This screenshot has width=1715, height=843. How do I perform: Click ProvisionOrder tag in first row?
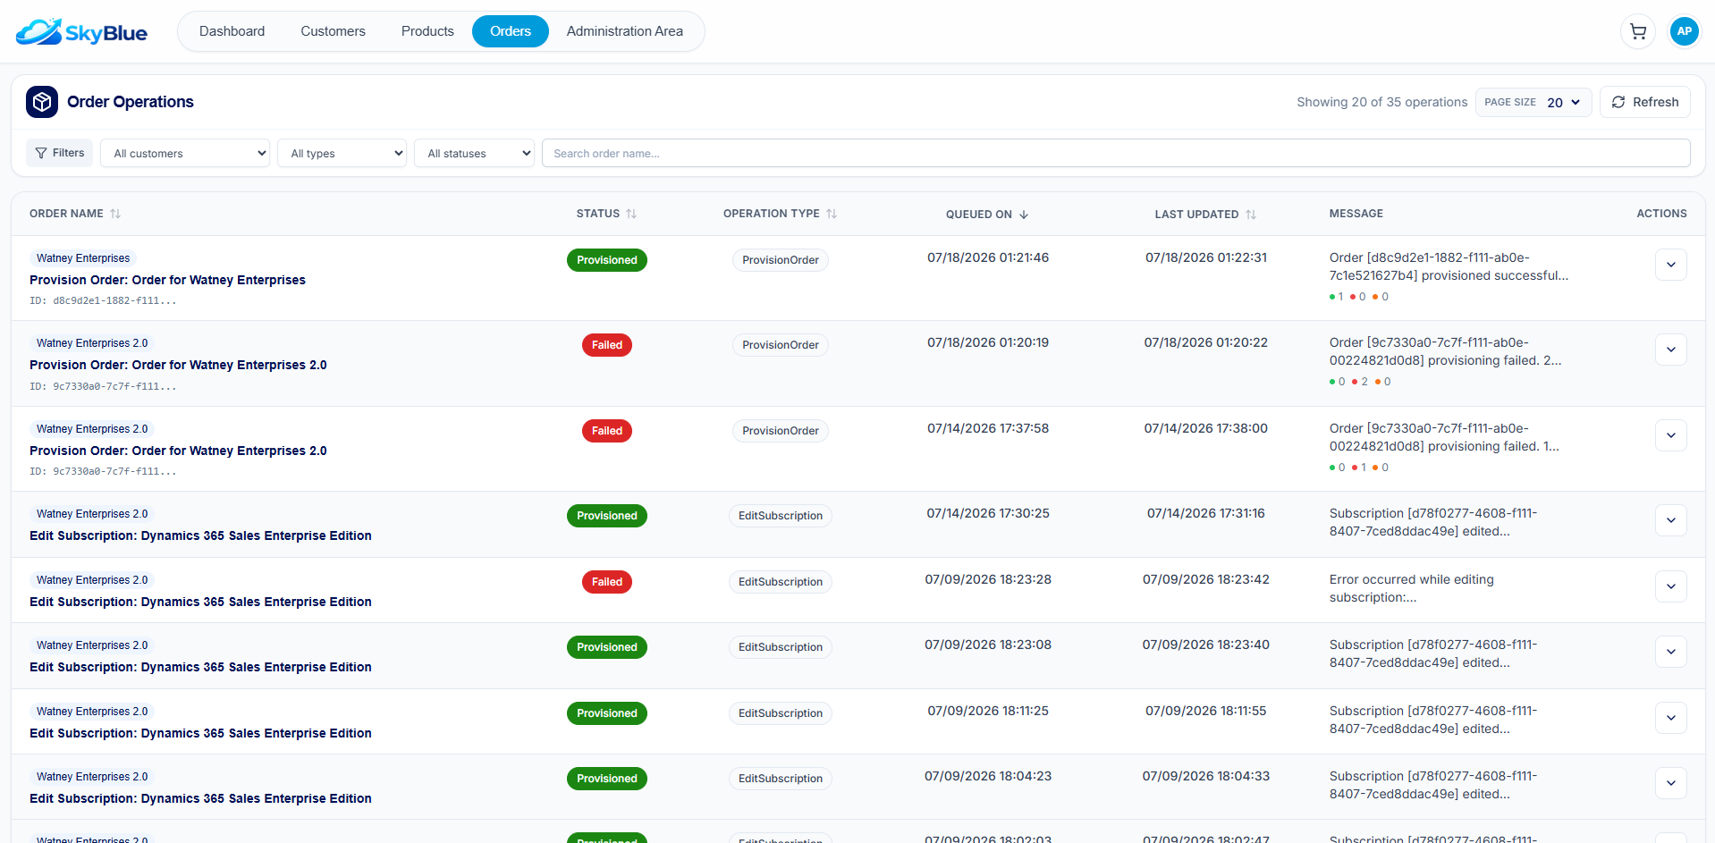point(780,260)
